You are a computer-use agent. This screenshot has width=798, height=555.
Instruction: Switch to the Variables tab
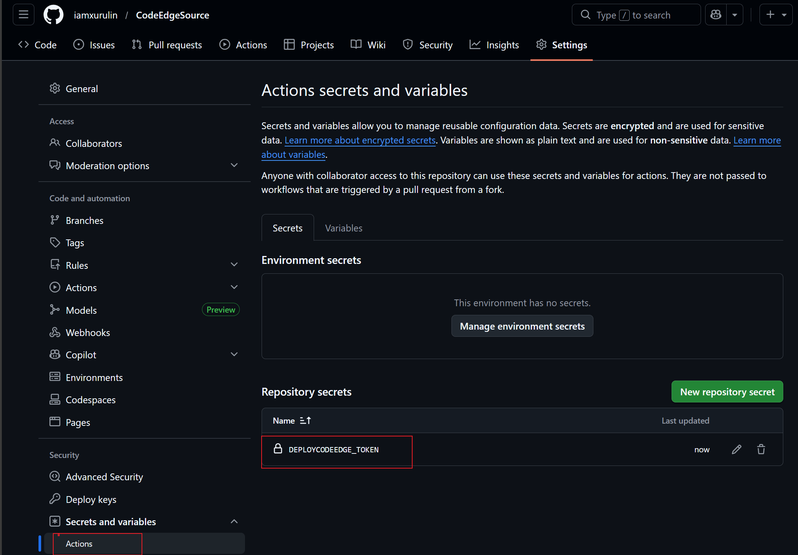pyautogui.click(x=344, y=228)
